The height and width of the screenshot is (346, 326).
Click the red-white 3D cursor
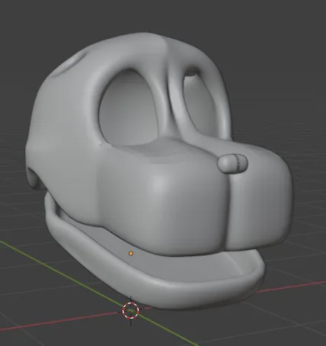point(131,310)
